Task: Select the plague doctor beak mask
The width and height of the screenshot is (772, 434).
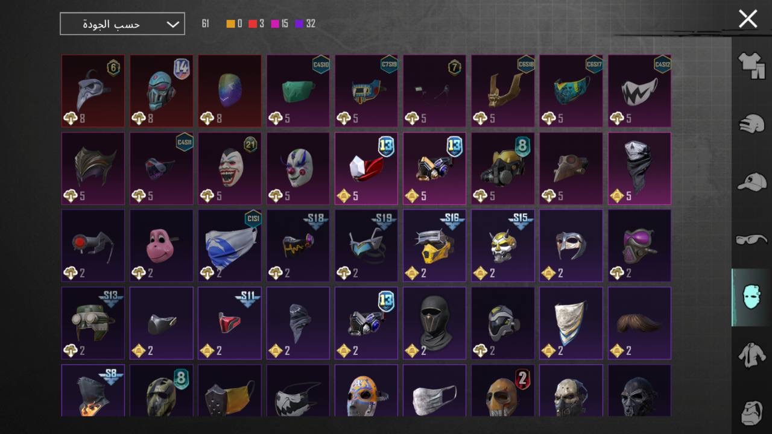Action: tap(93, 91)
